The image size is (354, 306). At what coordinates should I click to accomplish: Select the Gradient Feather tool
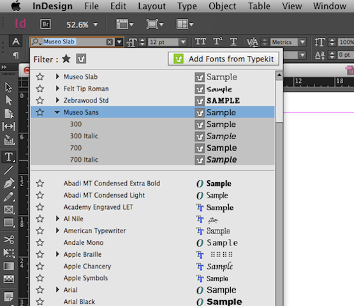[8, 279]
